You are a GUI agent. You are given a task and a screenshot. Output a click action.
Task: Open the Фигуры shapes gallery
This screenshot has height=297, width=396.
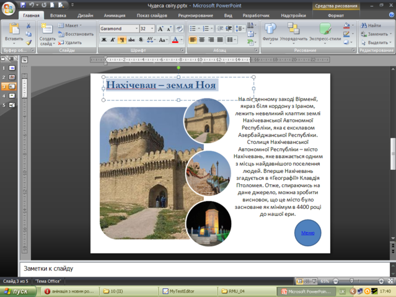pyautogui.click(x=270, y=33)
